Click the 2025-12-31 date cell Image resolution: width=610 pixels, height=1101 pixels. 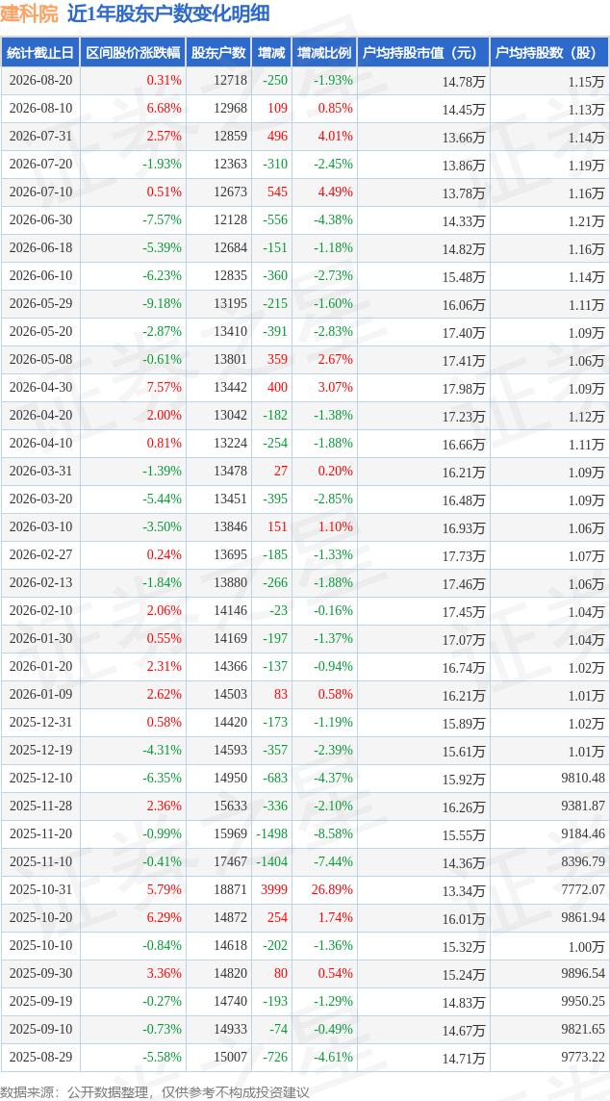click(x=40, y=722)
